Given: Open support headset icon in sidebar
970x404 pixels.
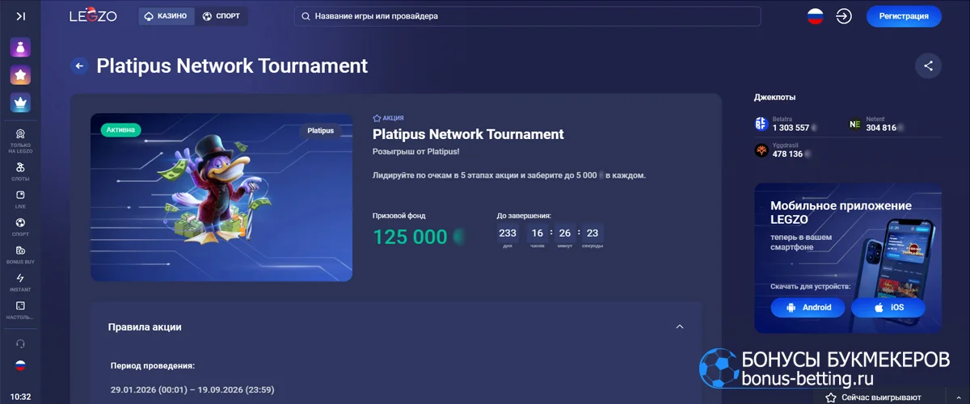Looking at the screenshot, I should (20, 343).
